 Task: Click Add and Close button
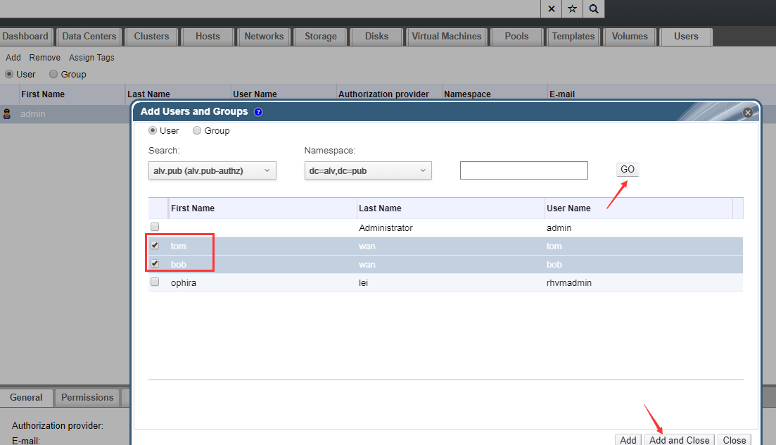coord(680,440)
